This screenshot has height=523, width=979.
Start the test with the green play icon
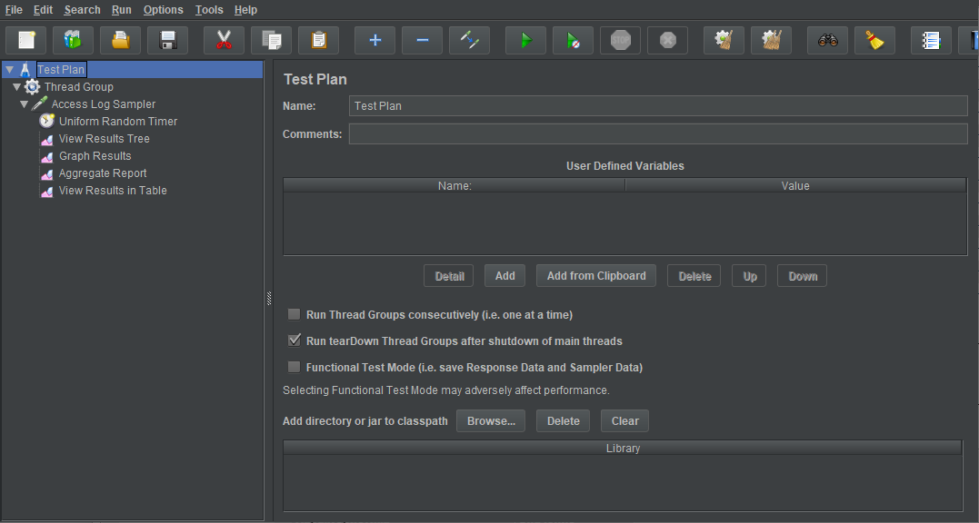[525, 41]
